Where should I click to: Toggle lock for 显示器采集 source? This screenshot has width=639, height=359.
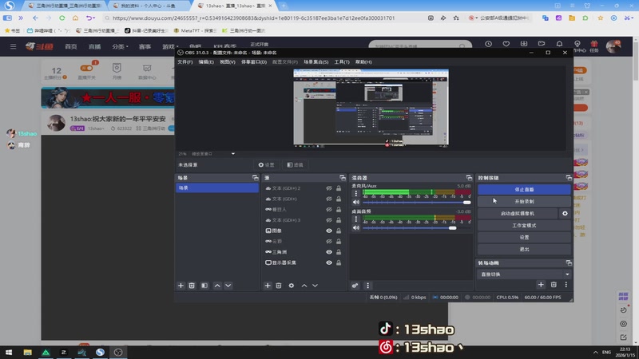[339, 262]
